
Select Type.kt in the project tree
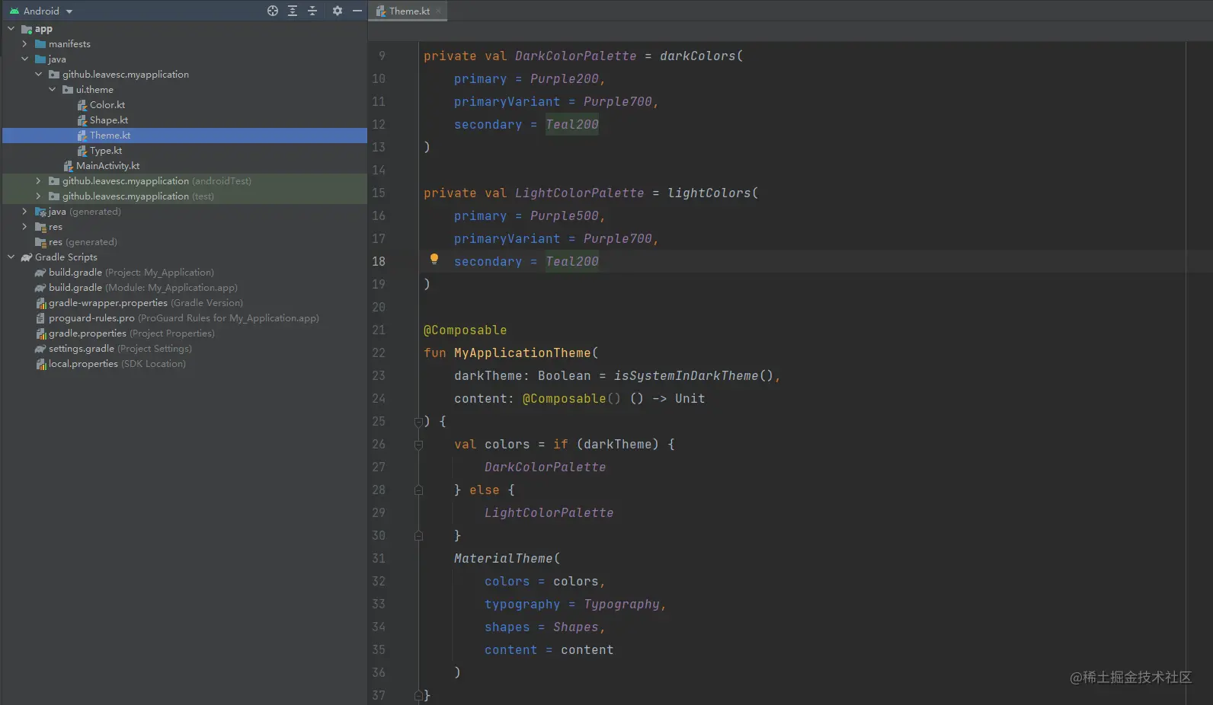pos(106,151)
